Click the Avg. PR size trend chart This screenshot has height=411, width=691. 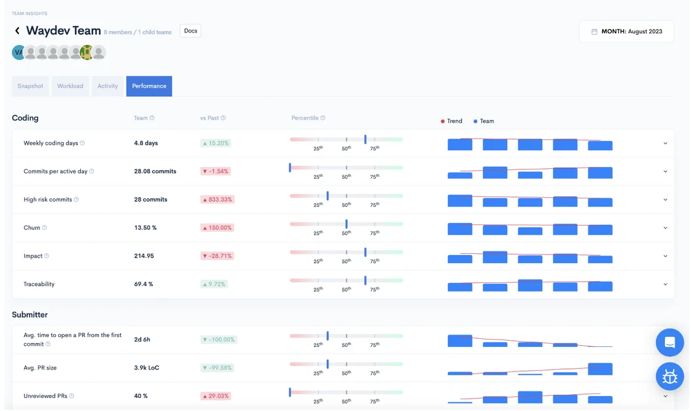530,368
